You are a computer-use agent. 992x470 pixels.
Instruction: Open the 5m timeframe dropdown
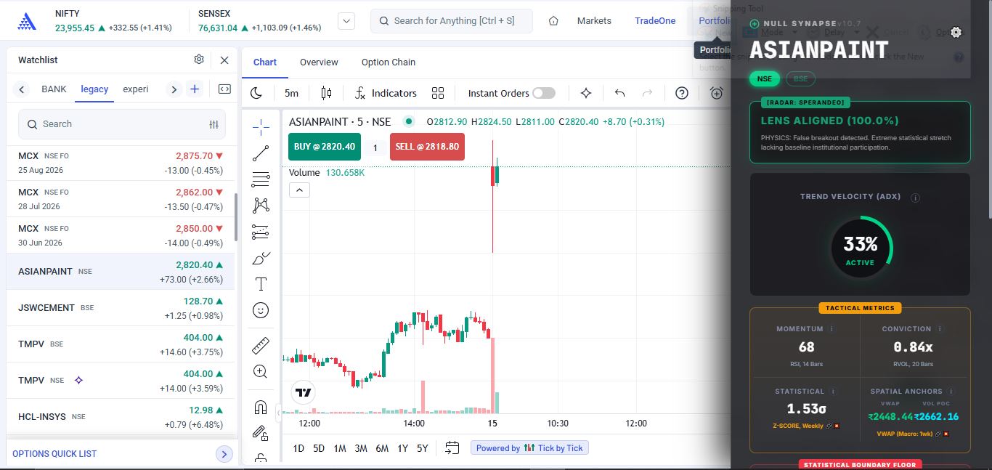[291, 93]
